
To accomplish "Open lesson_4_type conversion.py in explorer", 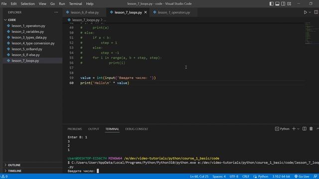I will pyautogui.click(x=32, y=43).
